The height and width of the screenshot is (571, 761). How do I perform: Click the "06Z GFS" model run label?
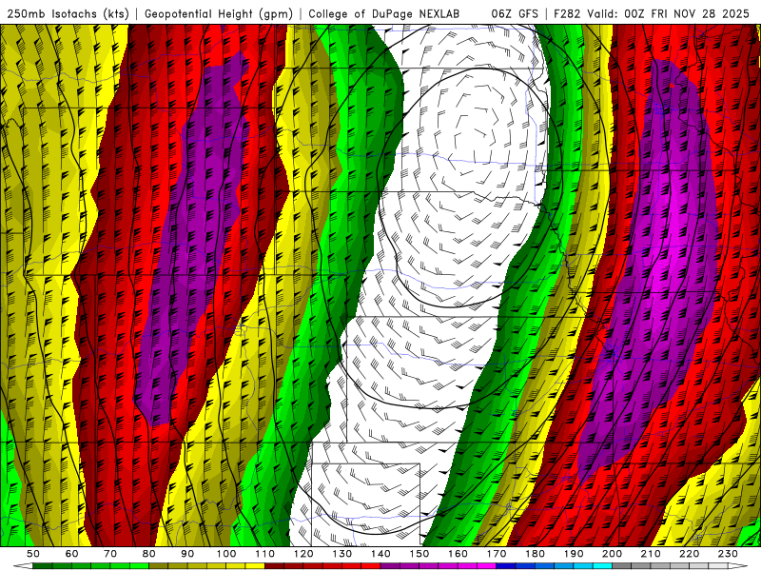pos(514,13)
